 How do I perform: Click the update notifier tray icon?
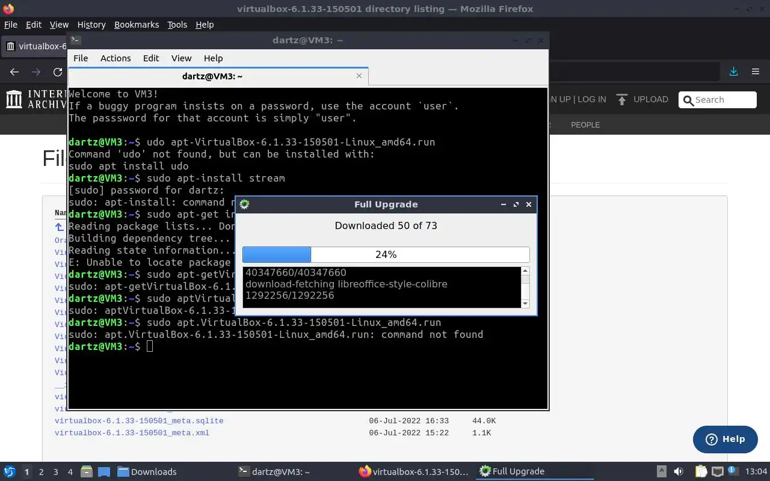(733, 471)
